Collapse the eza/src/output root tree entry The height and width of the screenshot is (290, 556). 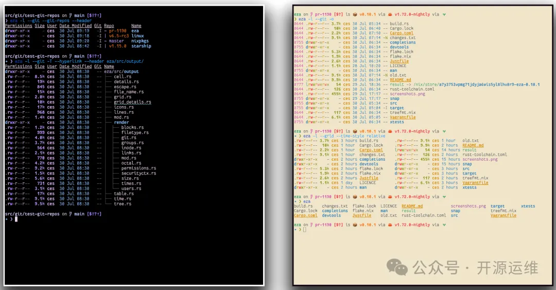click(x=121, y=72)
